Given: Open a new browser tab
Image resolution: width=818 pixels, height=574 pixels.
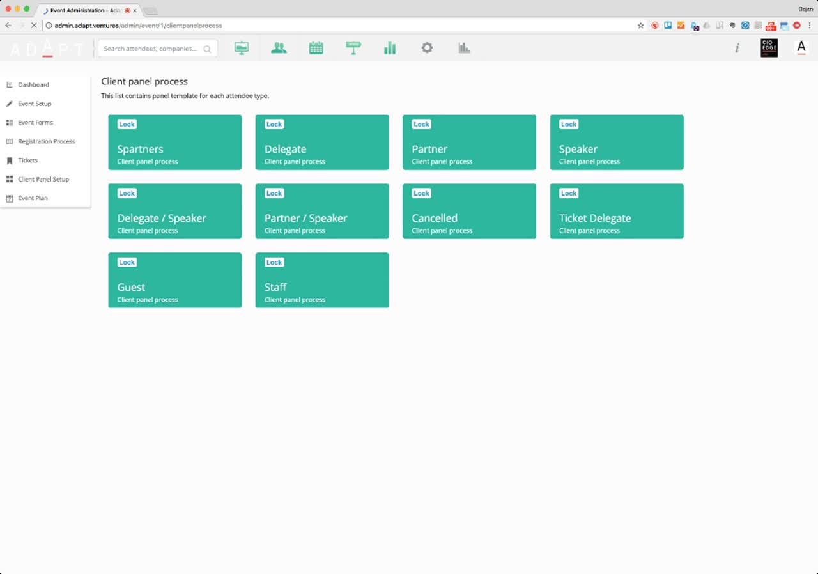Looking at the screenshot, I should coord(150,11).
